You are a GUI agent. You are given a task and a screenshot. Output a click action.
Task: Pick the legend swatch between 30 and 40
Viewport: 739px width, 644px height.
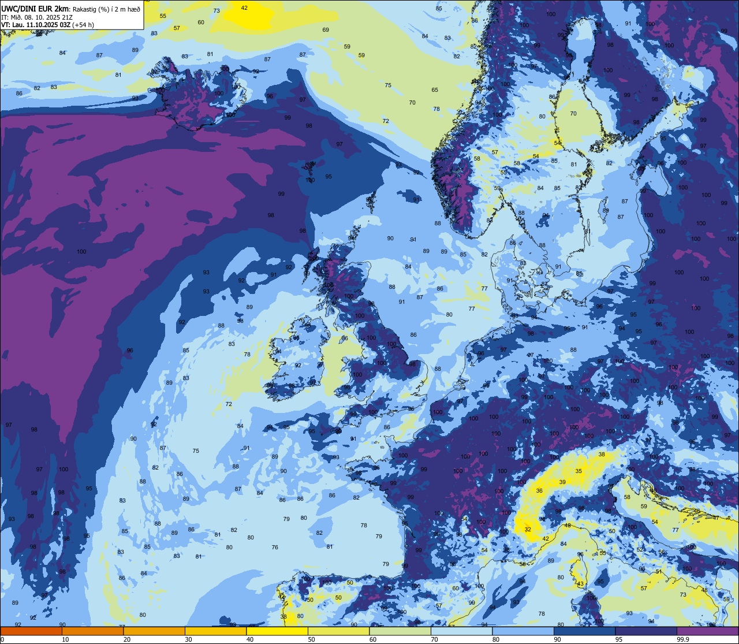point(215,631)
